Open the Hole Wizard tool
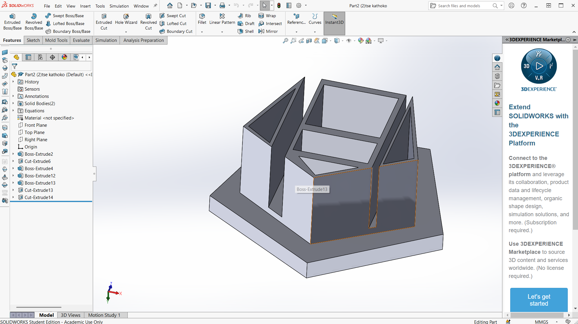Screen dimensions: 578x324 126,19
